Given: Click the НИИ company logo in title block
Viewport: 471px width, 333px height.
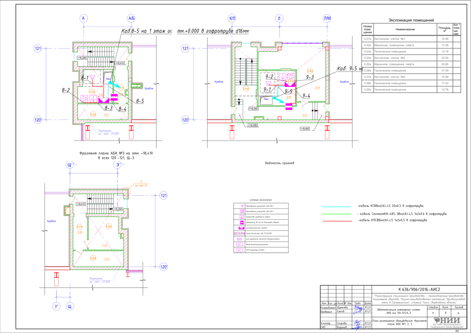Looking at the screenshot, I should coord(447,320).
